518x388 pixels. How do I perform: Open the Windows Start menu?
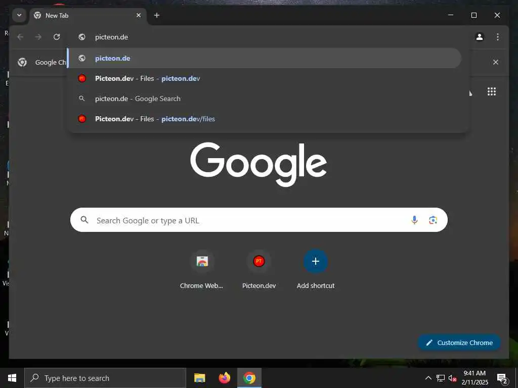click(12, 378)
